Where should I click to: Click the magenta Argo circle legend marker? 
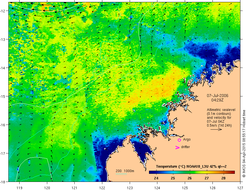(x=179, y=140)
